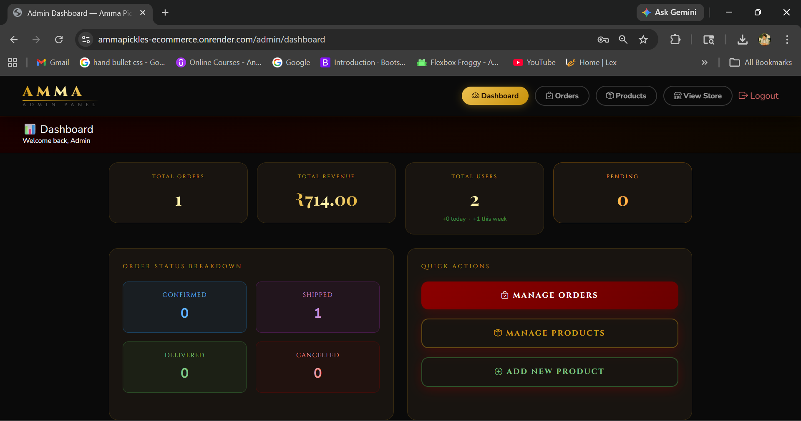
Task: Open the Chrome profile avatar
Action: click(x=764, y=40)
